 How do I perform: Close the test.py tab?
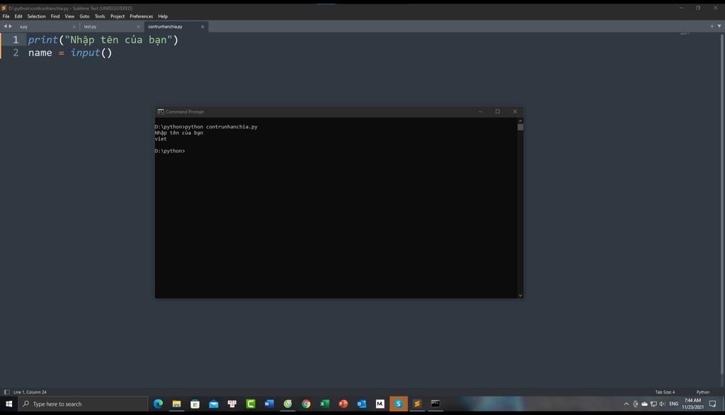(x=138, y=27)
